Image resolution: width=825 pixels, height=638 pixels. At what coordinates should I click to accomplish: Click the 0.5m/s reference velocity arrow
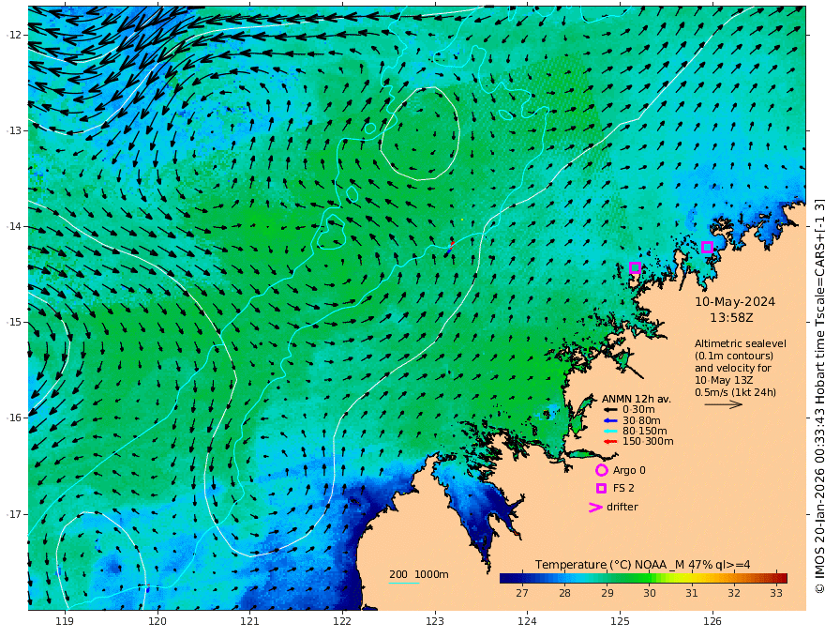coord(724,404)
